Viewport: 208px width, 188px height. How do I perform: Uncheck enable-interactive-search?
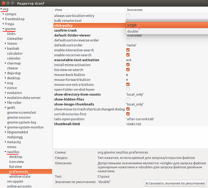coord(128,50)
